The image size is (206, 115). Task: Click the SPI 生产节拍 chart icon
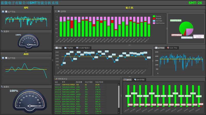[6, 12]
